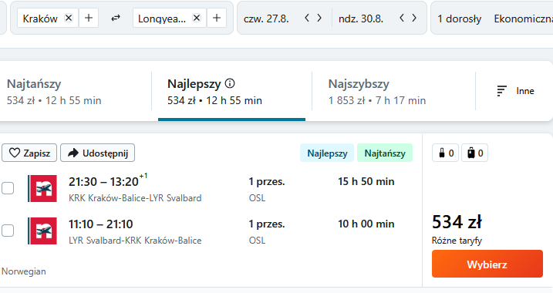
Task: Select the Najlepszy sorting tab
Action: pos(231,91)
